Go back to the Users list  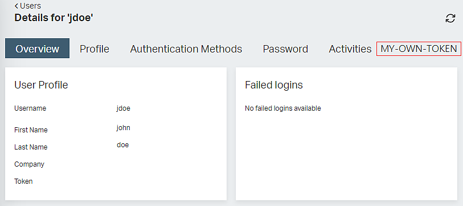click(28, 6)
